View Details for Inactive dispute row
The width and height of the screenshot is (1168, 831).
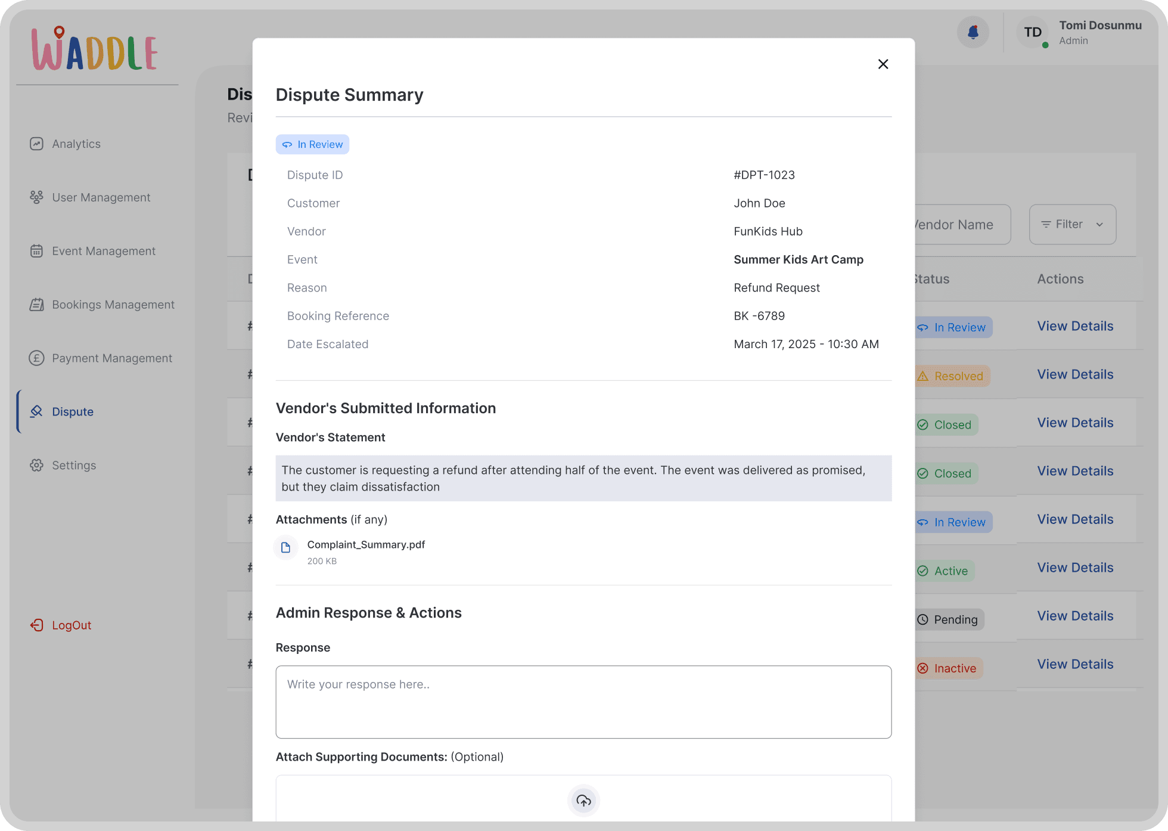pyautogui.click(x=1075, y=664)
